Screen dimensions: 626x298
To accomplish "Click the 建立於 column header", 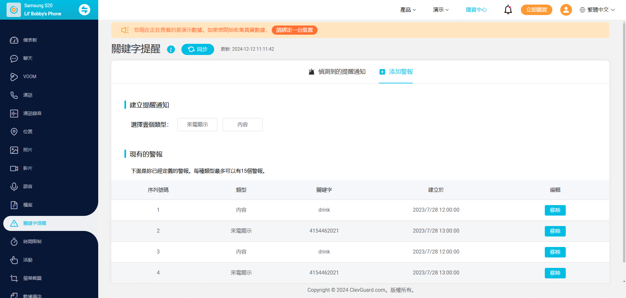I will point(436,190).
